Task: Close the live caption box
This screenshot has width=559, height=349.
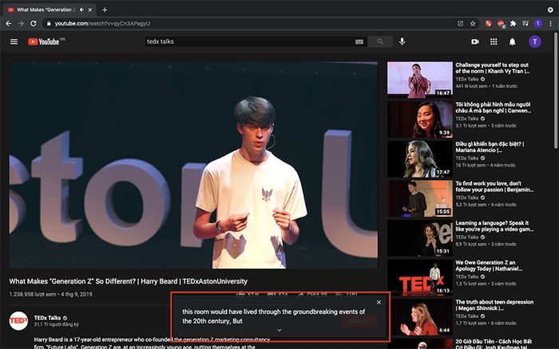Action: point(379,302)
